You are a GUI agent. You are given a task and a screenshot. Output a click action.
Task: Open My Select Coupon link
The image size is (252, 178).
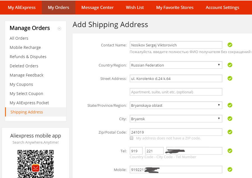[x=26, y=94]
